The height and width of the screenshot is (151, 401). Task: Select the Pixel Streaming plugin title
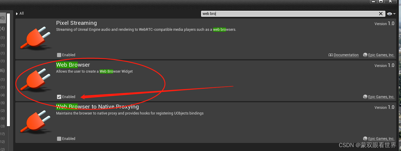[77, 23]
